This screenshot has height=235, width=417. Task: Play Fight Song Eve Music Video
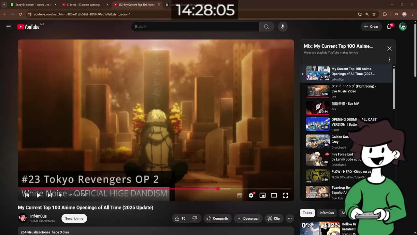tap(347, 91)
